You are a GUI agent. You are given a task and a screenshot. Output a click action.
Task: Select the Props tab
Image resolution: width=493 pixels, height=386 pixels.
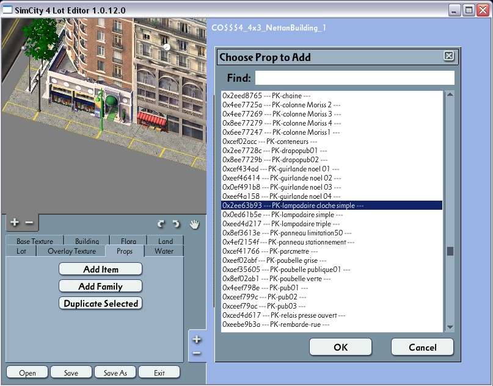click(125, 251)
